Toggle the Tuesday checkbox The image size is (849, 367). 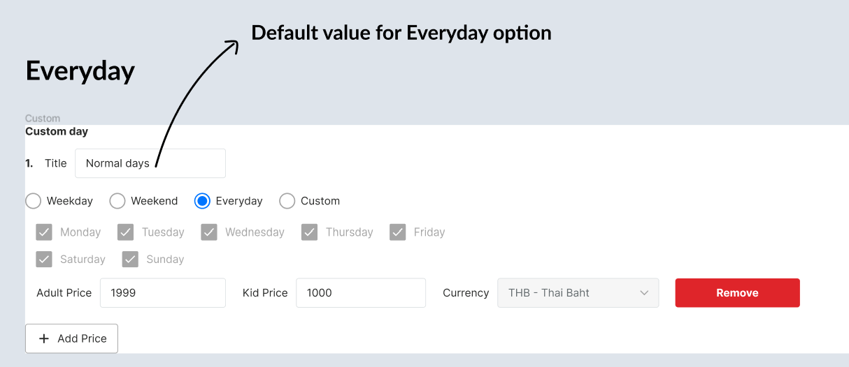click(126, 232)
